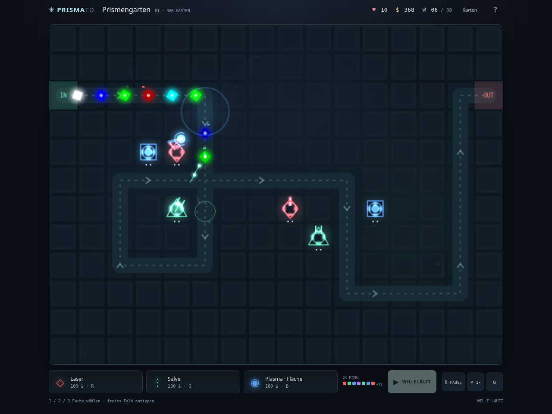Choose the Laser tower card
This screenshot has width=552, height=414.
(x=96, y=382)
